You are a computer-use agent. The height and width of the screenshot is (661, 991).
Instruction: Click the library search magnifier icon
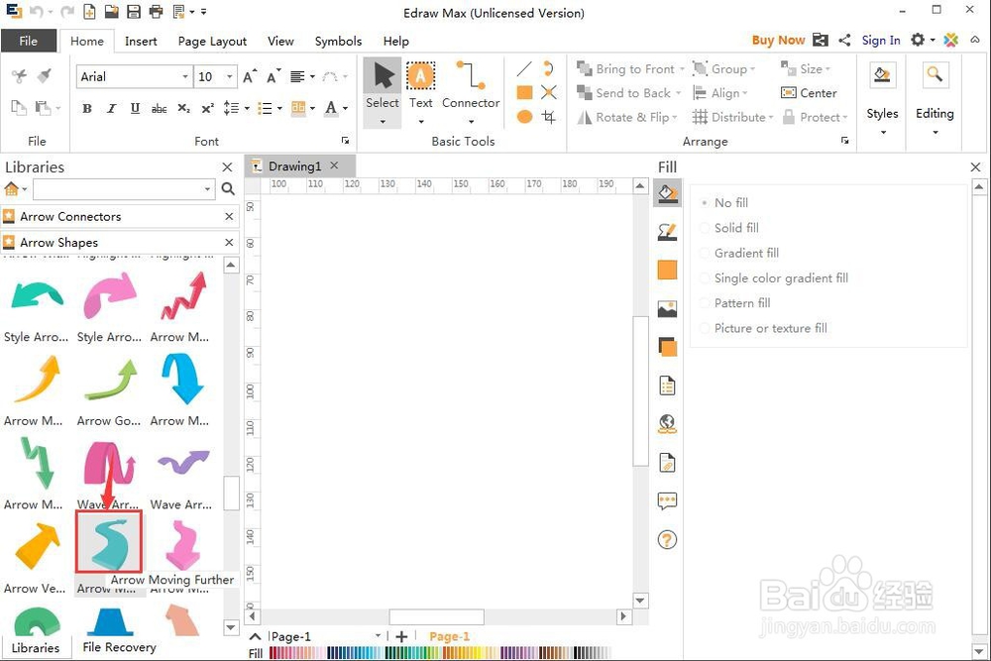(x=228, y=188)
